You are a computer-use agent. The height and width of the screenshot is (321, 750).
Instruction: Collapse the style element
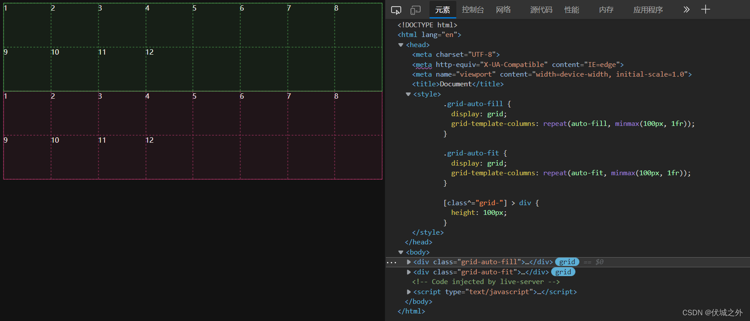pyautogui.click(x=408, y=94)
